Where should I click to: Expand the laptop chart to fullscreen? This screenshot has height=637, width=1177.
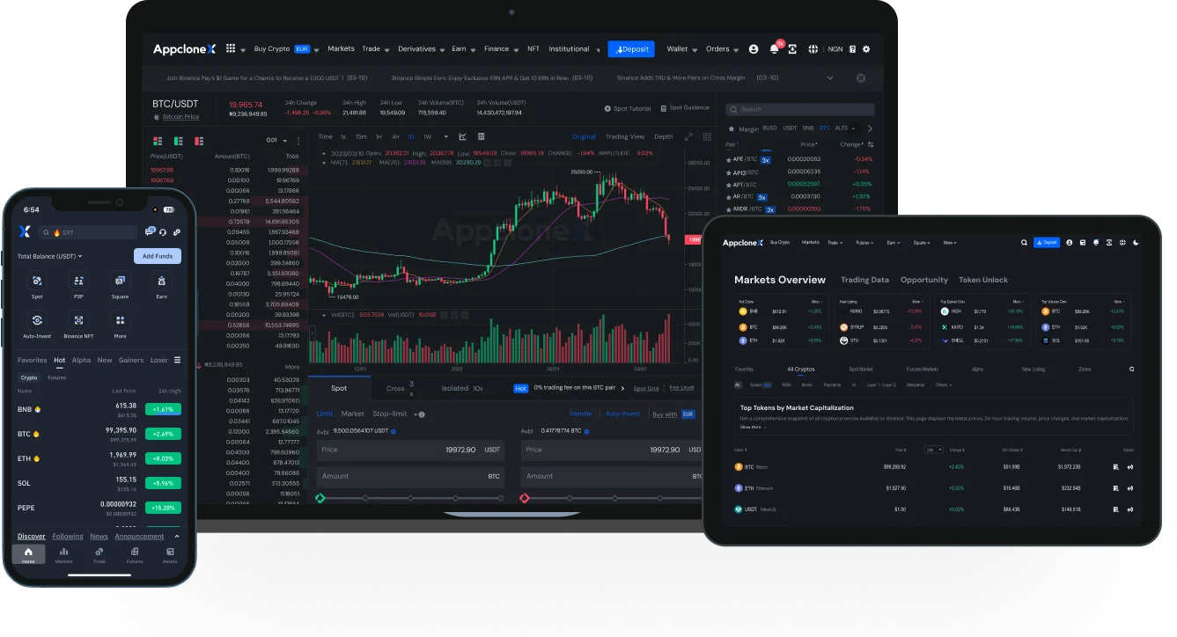pos(688,136)
